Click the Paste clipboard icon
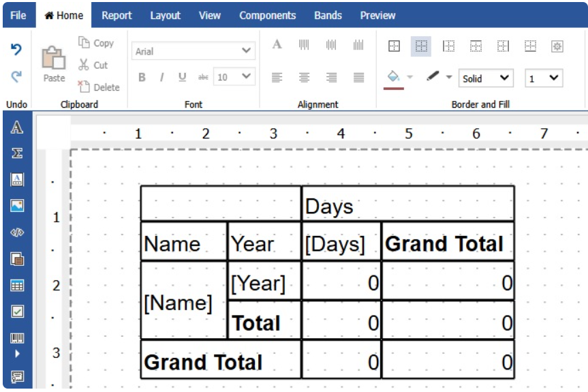The image size is (588, 392). [x=54, y=59]
